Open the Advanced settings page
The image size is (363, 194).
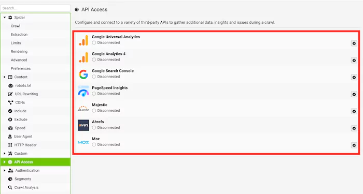coord(19,60)
